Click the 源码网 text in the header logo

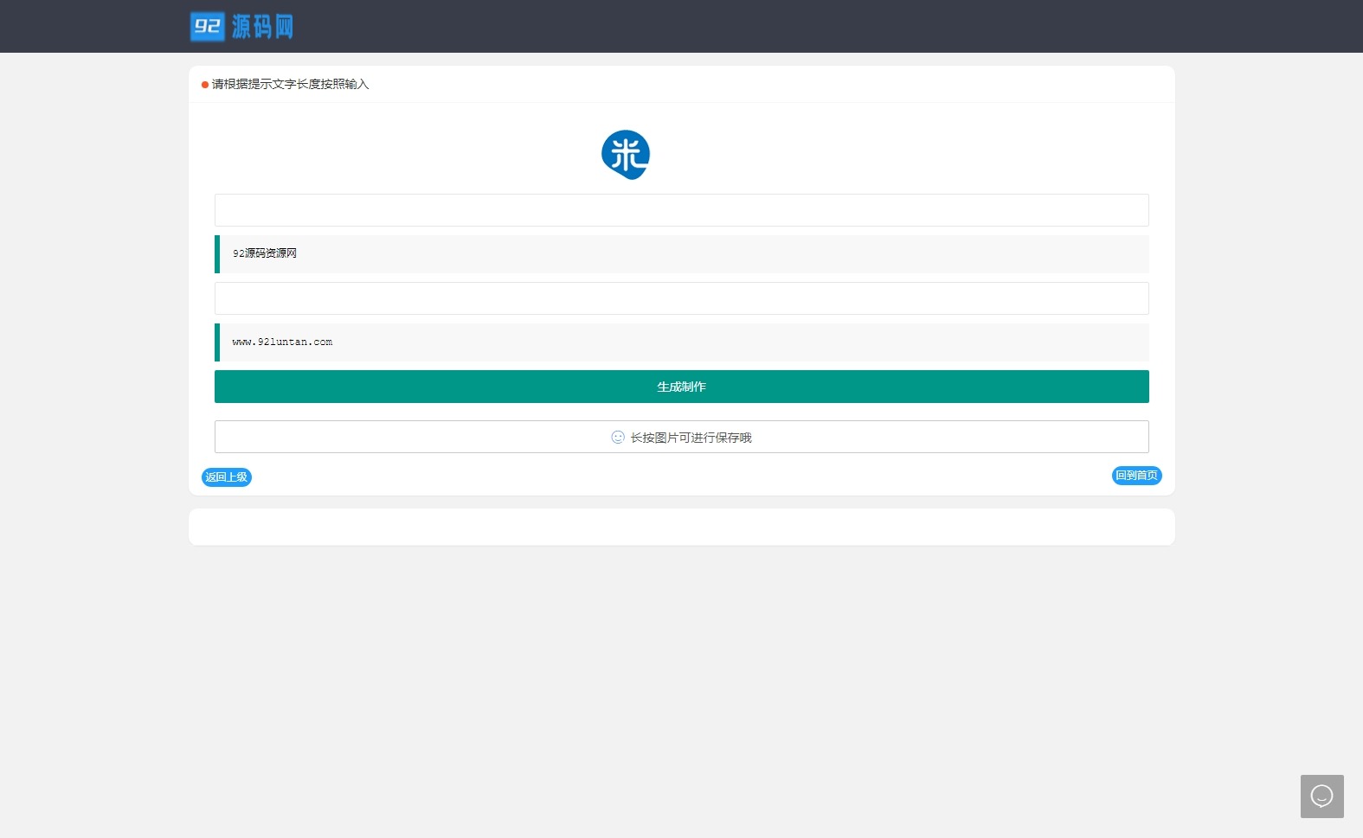262,27
